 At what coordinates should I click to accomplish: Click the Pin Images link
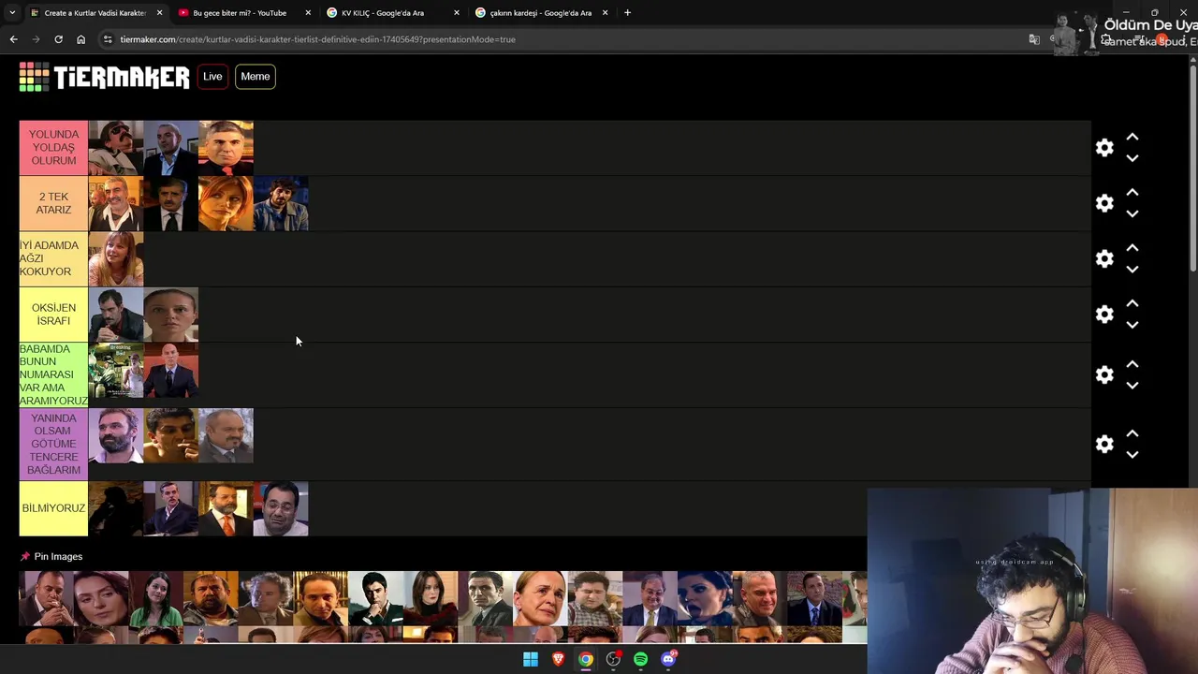(58, 556)
